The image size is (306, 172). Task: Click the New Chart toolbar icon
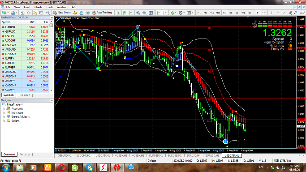click(4, 13)
